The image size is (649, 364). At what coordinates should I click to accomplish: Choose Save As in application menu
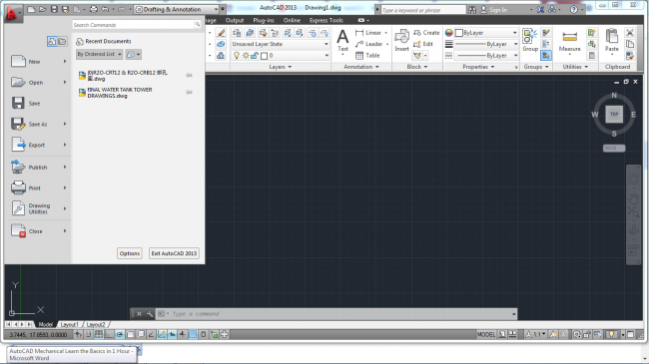coord(38,124)
